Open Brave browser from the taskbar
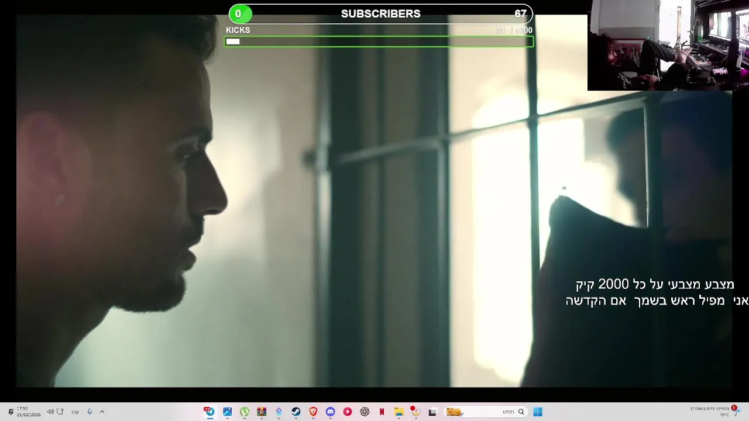The width and height of the screenshot is (749, 421). 313,412
